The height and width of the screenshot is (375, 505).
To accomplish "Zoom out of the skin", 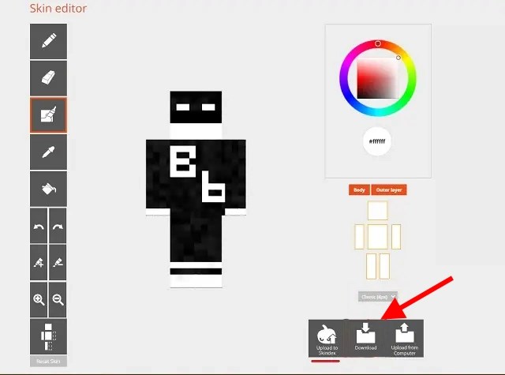I will [x=58, y=300].
